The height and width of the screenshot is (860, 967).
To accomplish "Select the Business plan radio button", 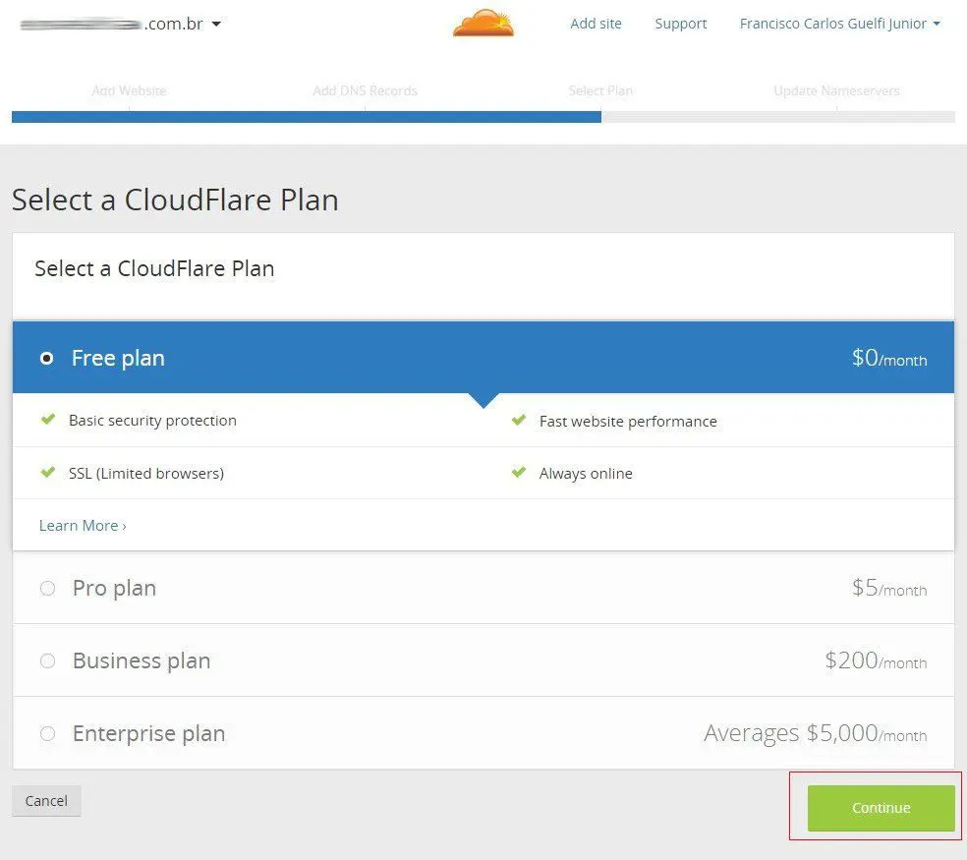I will click(x=47, y=661).
